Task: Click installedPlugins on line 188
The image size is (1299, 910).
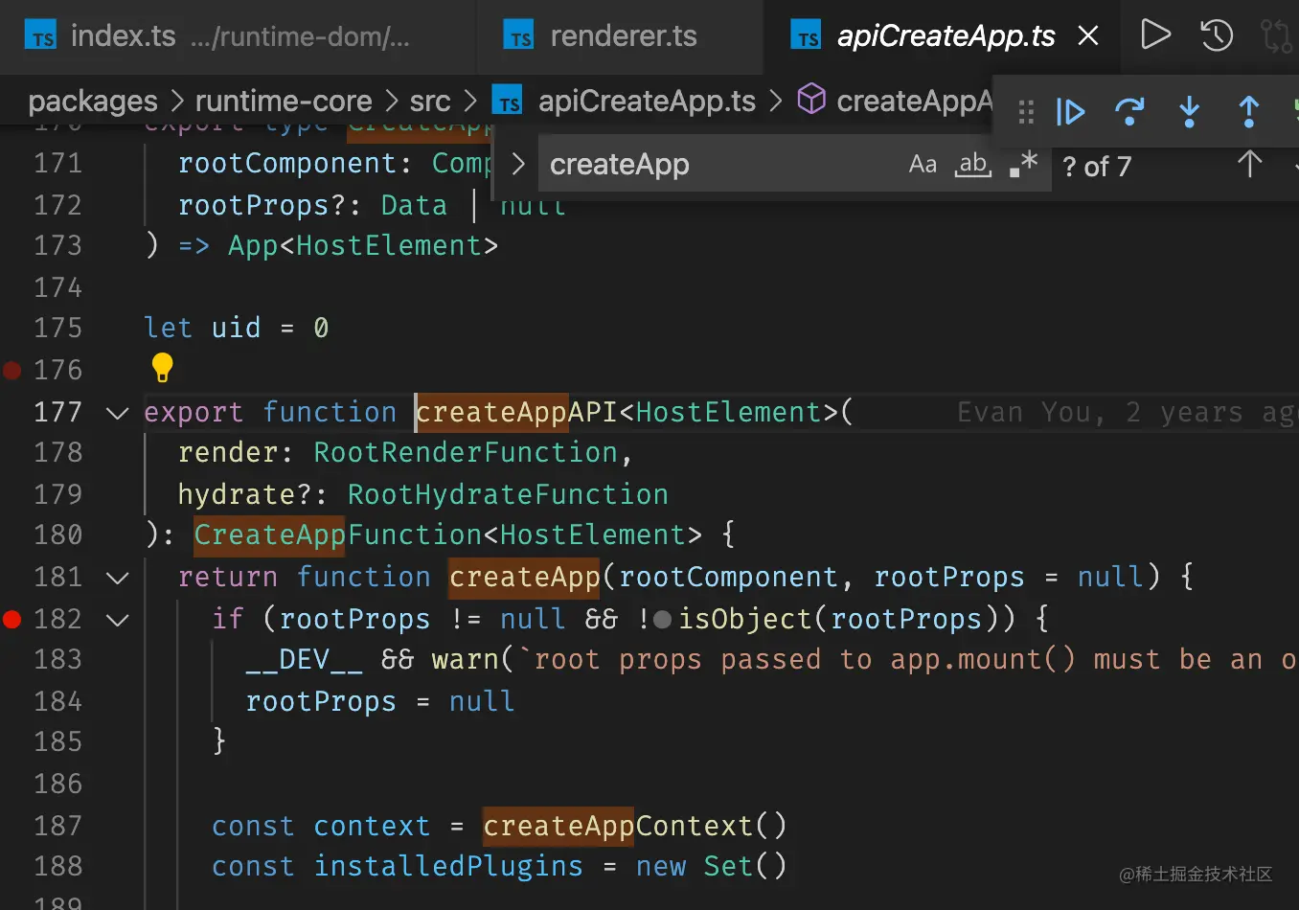Action: 448,866
